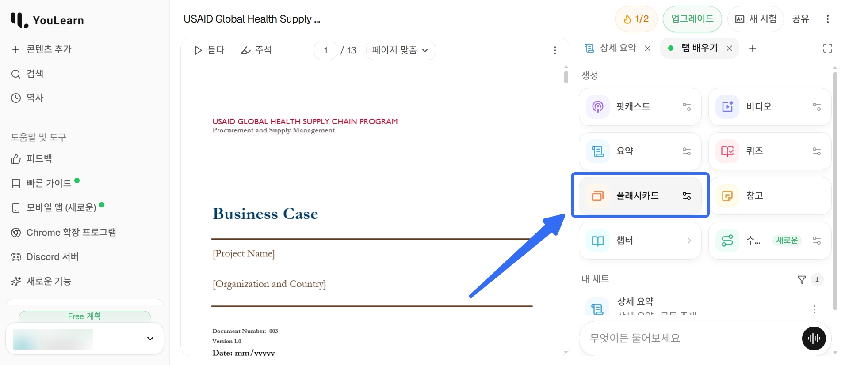This screenshot has height=365, width=849.
Task: Open the top-right more options menu
Action: point(828,19)
